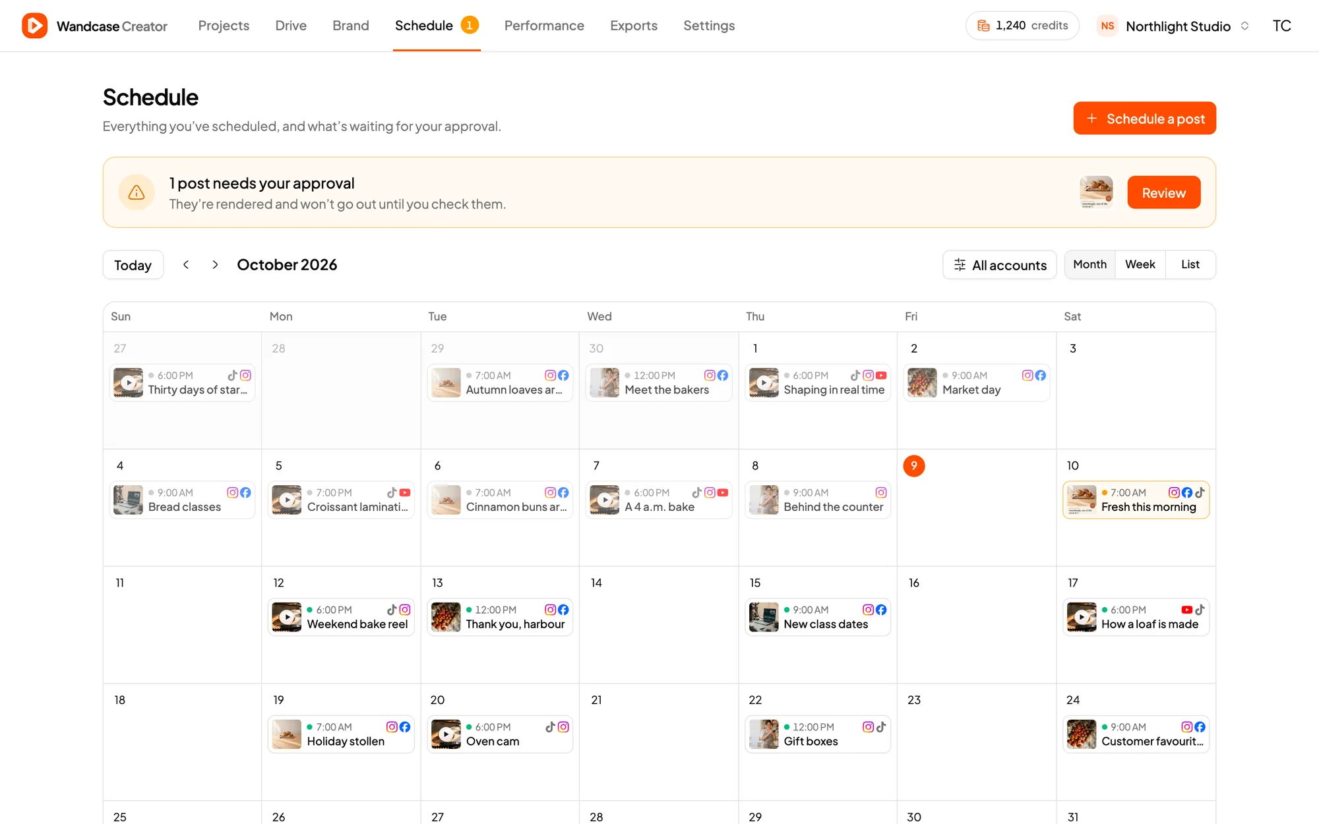Select the highlighted day 9 marker
The height and width of the screenshot is (824, 1319).
point(914,466)
